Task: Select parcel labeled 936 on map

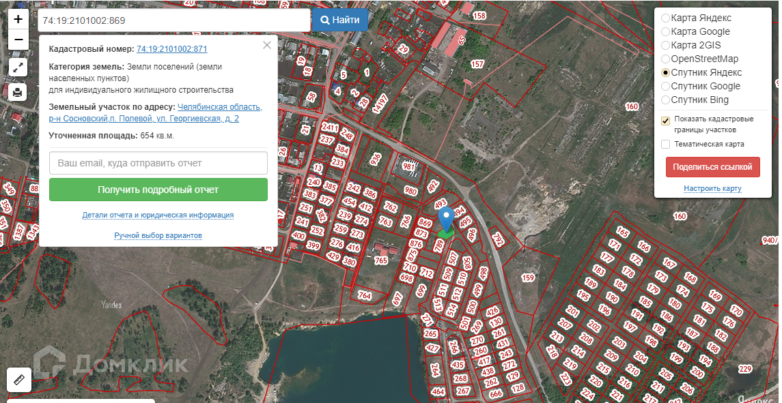Action: (376, 160)
